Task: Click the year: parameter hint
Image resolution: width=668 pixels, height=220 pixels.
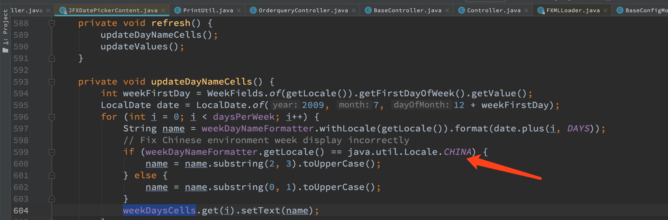Action: pyautogui.click(x=285, y=105)
